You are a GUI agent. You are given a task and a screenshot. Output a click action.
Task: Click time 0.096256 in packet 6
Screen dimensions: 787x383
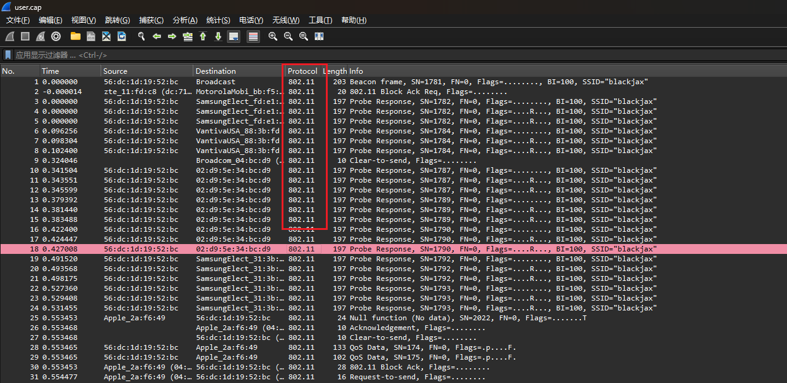pos(60,131)
